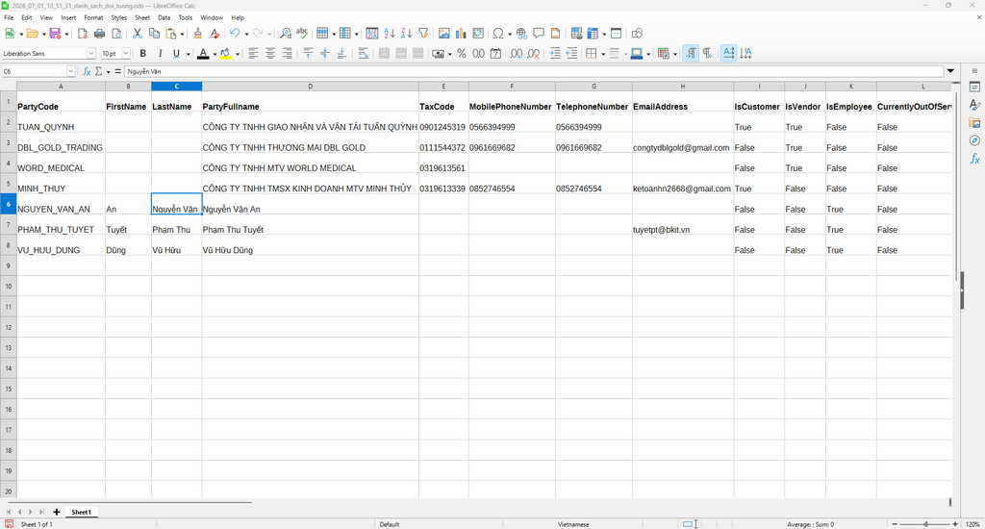Click the Clear Direct Formatting icon
This screenshot has height=529, width=985.
pyautogui.click(x=215, y=34)
